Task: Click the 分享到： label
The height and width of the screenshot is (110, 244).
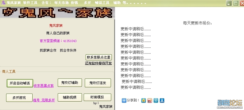Action: 133,100
